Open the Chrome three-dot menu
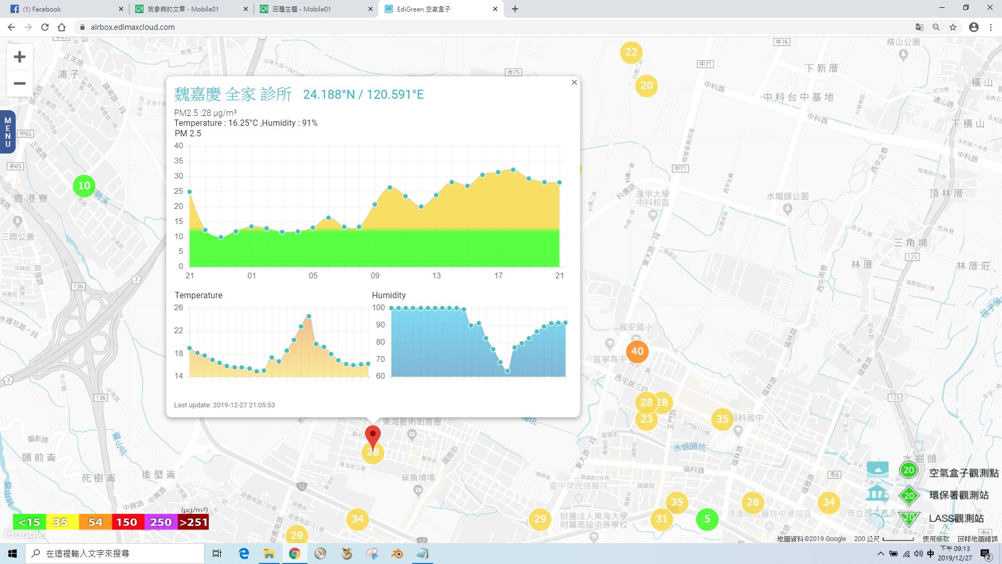 click(991, 27)
